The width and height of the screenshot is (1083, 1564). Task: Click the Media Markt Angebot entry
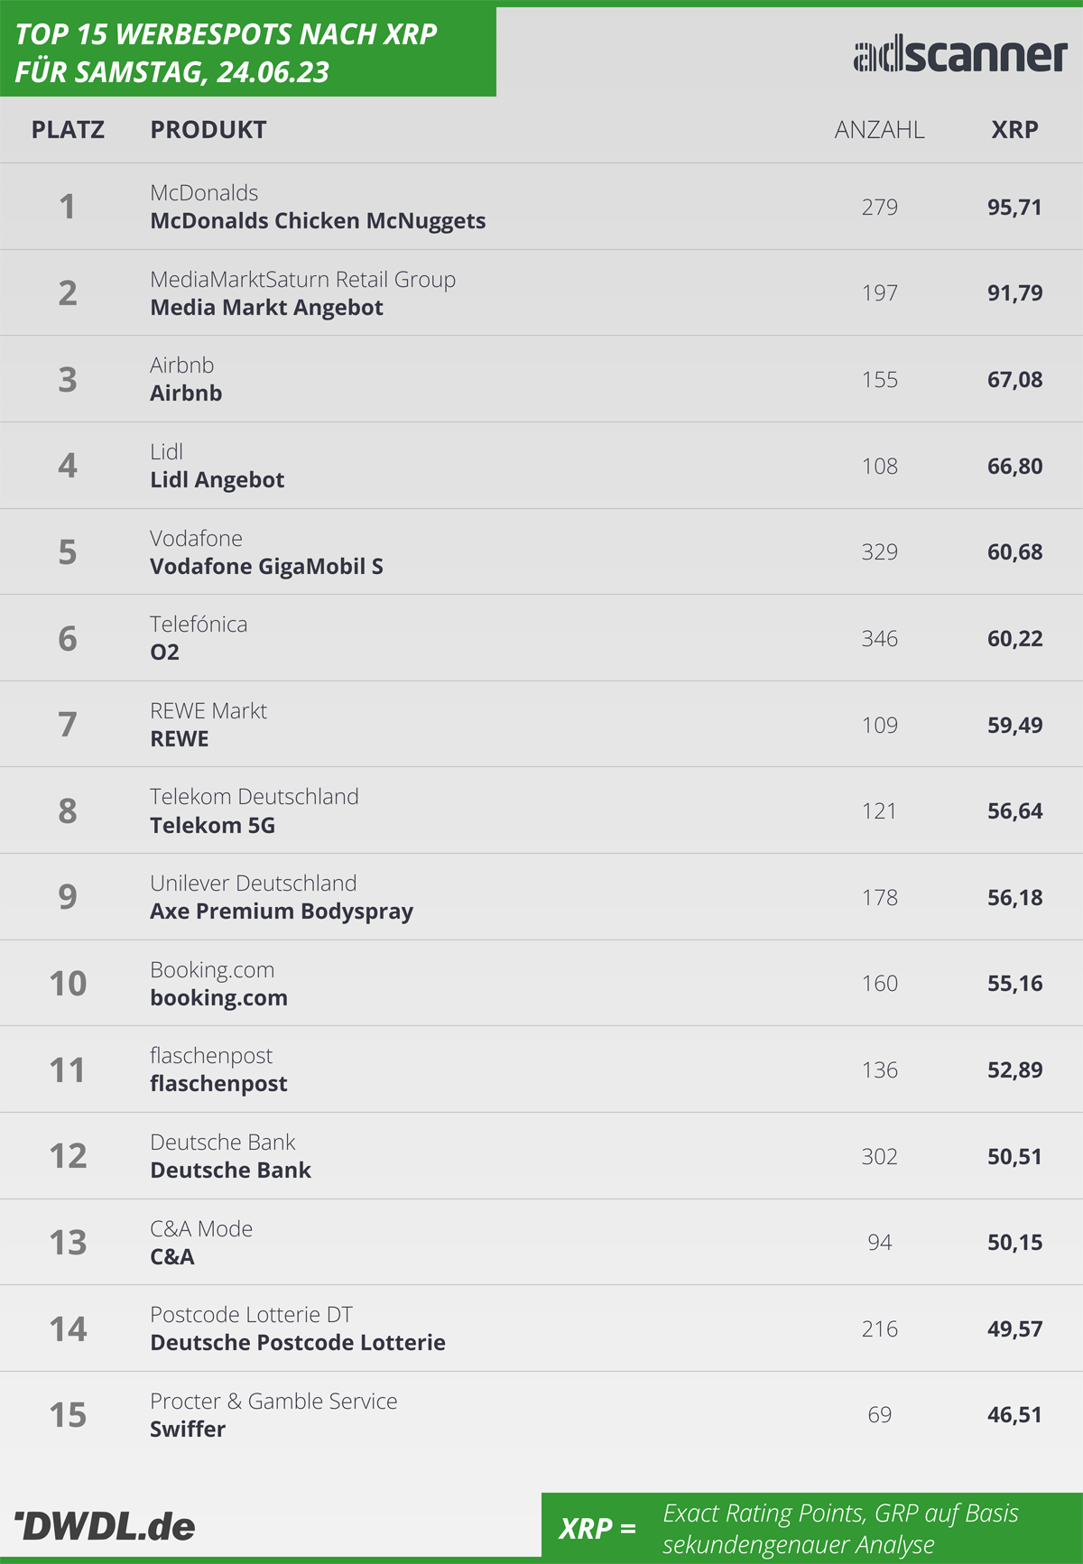pyautogui.click(x=266, y=308)
